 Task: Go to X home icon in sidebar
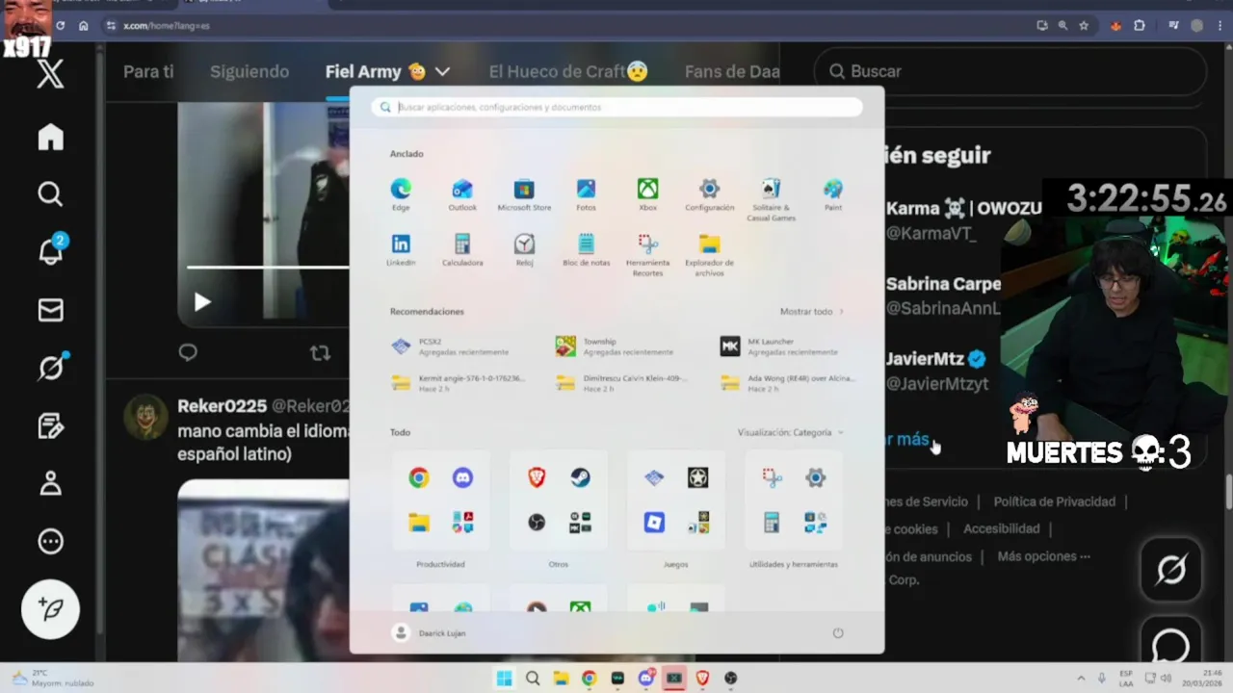pos(50,137)
